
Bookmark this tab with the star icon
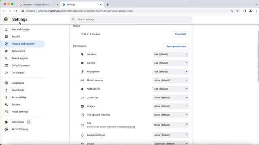tap(238, 11)
